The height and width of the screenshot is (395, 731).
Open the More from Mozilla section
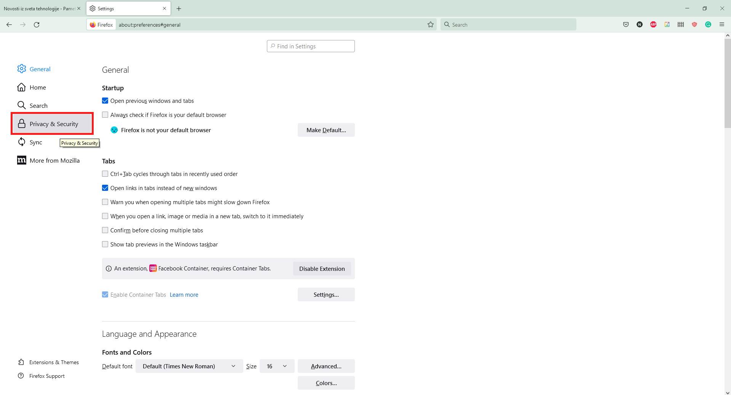55,160
